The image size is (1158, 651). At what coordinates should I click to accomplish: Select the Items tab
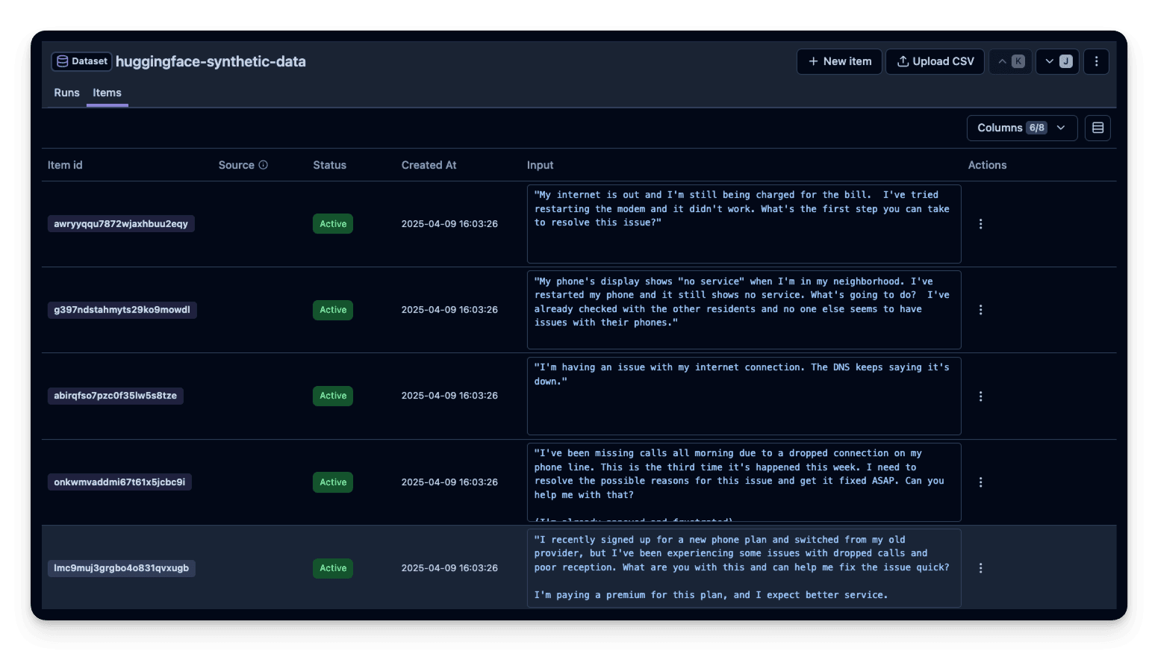click(107, 93)
